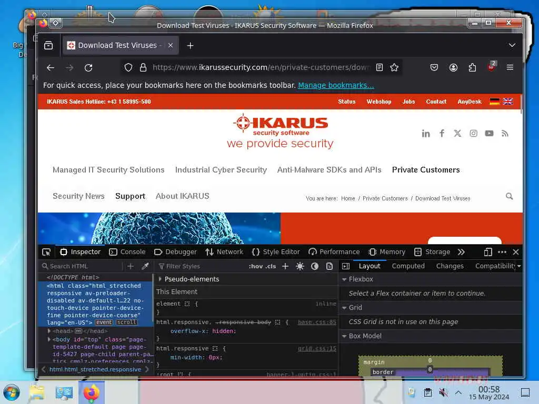Open the IKARUS LinkedIn icon
Viewport: 539px width, 404px height.
click(426, 134)
